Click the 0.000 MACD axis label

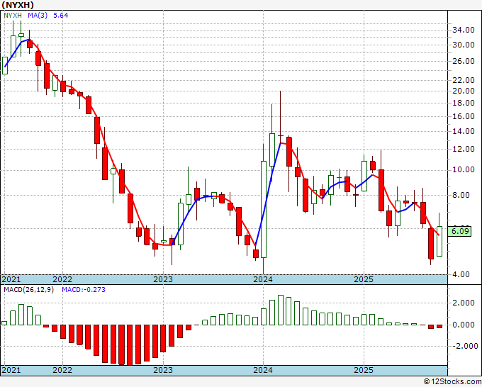464,325
